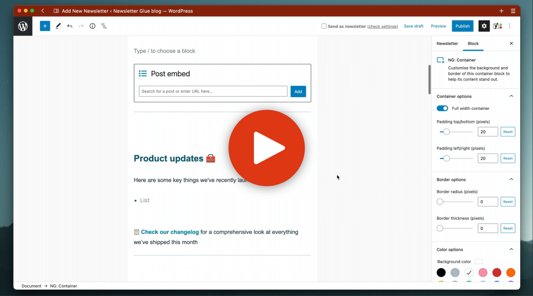The width and height of the screenshot is (533, 296).
Task: Click the Redo arrow icon
Action: (81, 26)
